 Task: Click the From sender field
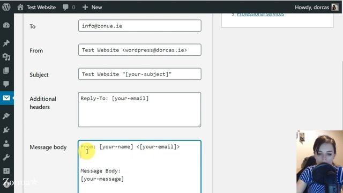point(139,50)
